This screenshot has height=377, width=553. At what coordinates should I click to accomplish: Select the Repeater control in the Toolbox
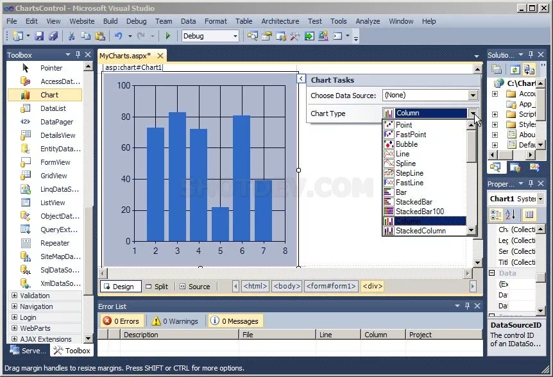coord(45,243)
